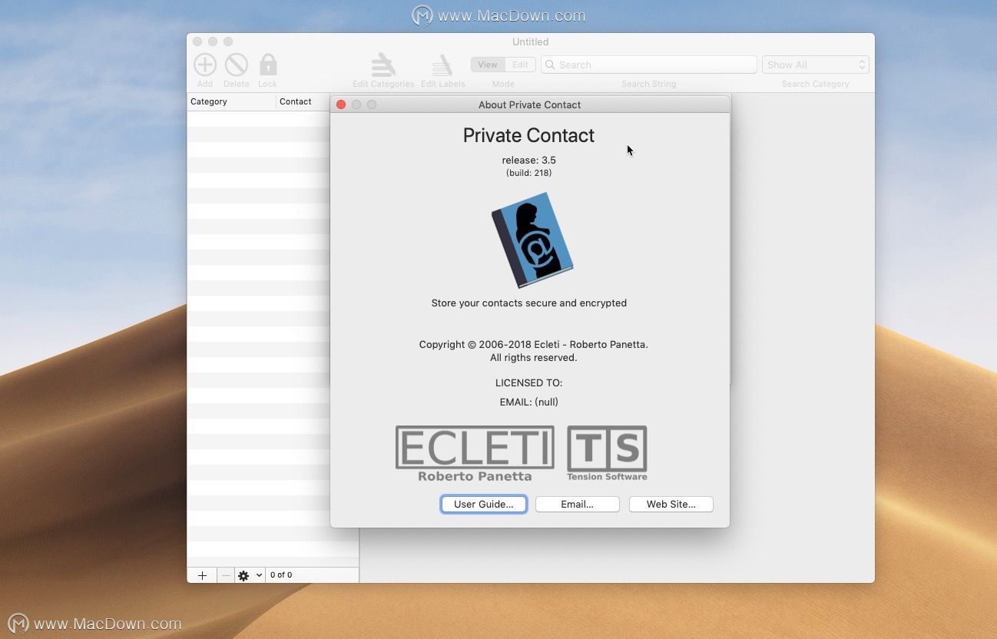This screenshot has width=997, height=639.
Task: Click the Ecleti Roberto Panetta logo
Action: point(475,454)
